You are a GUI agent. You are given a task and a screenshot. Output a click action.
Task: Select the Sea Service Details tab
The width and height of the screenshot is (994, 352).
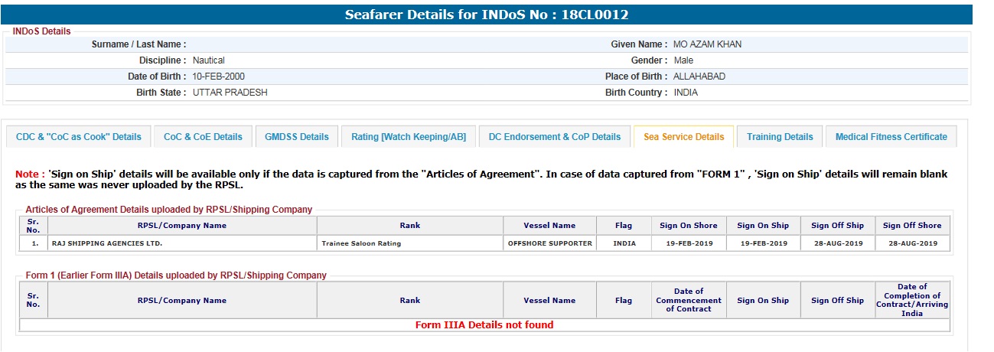[x=683, y=137]
